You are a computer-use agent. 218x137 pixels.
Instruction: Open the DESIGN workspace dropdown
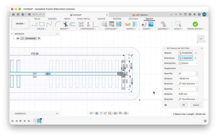coord(20,24)
